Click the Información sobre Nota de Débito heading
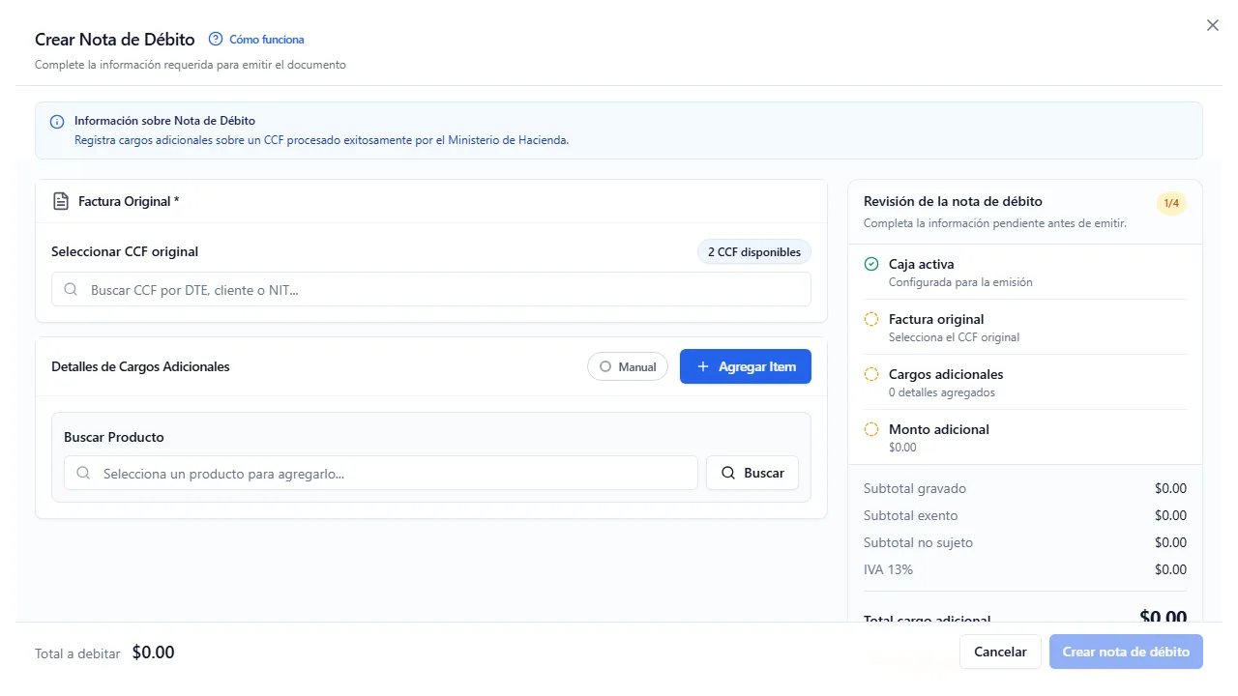Image resolution: width=1238 pixels, height=696 pixels. point(164,121)
